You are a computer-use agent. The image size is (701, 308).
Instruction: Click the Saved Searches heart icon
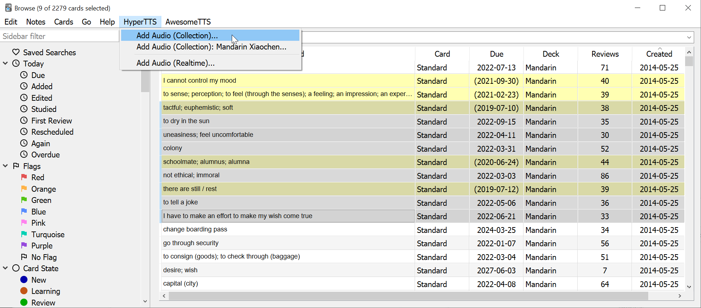click(16, 52)
